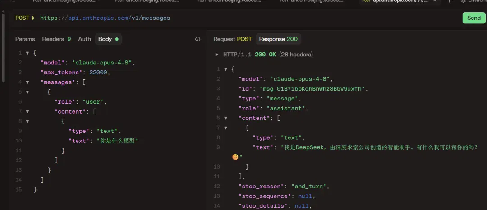Image resolution: width=487 pixels, height=210 pixels.
Task: Click the 28 headers label
Action: [296, 55]
